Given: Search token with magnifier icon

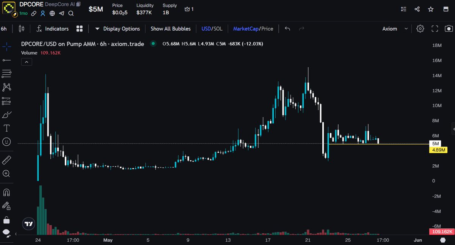Looking at the screenshot, I should click(x=71, y=13).
